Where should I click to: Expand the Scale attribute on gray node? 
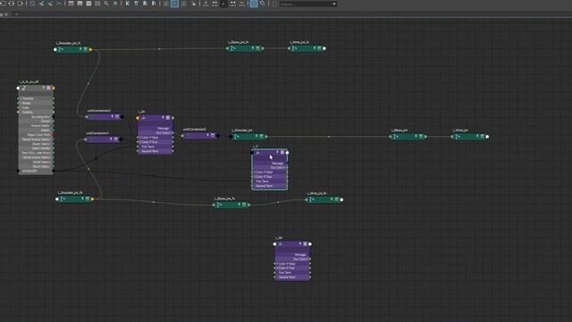click(21, 107)
